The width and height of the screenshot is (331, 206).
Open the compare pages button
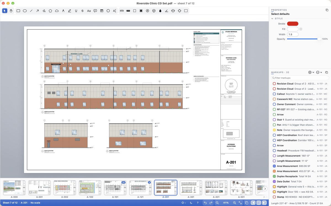pos(247,203)
